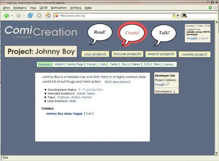Select the News tab

[x=136, y=64]
